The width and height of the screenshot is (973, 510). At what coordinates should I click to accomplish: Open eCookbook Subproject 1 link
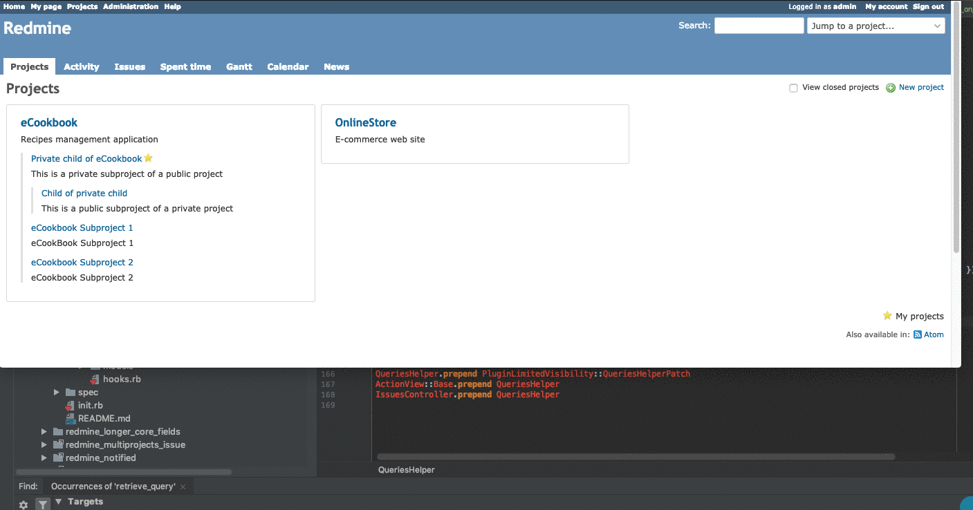82,227
